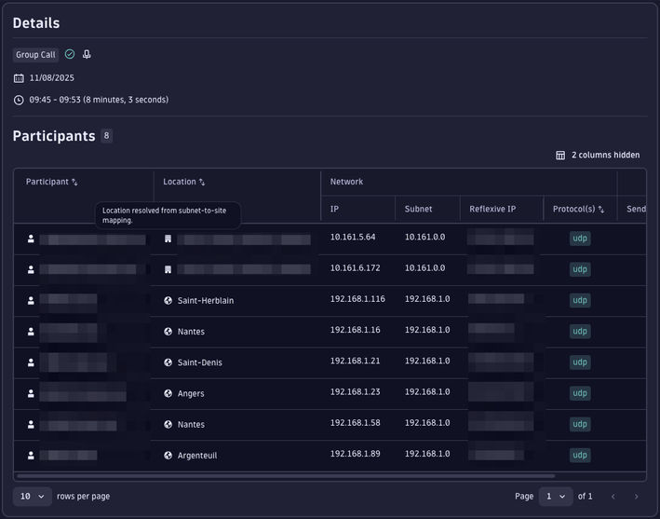
Task: Go to the next page arrow
Action: [x=637, y=497]
